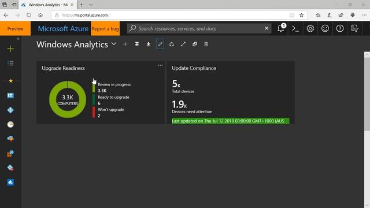Open Windows Analytics dashboard dropdown
Viewport: 370px width, 208px height.
(x=114, y=44)
